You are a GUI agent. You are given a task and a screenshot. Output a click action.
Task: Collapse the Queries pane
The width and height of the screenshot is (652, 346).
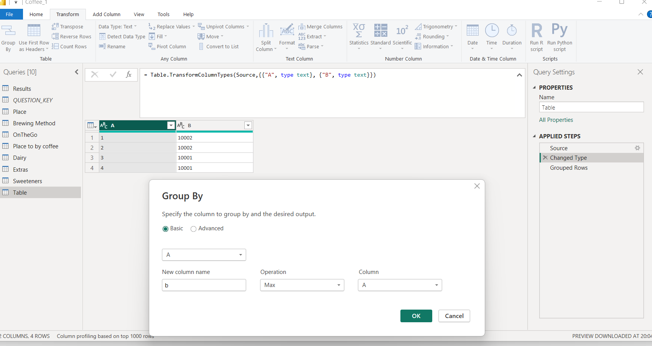77,72
